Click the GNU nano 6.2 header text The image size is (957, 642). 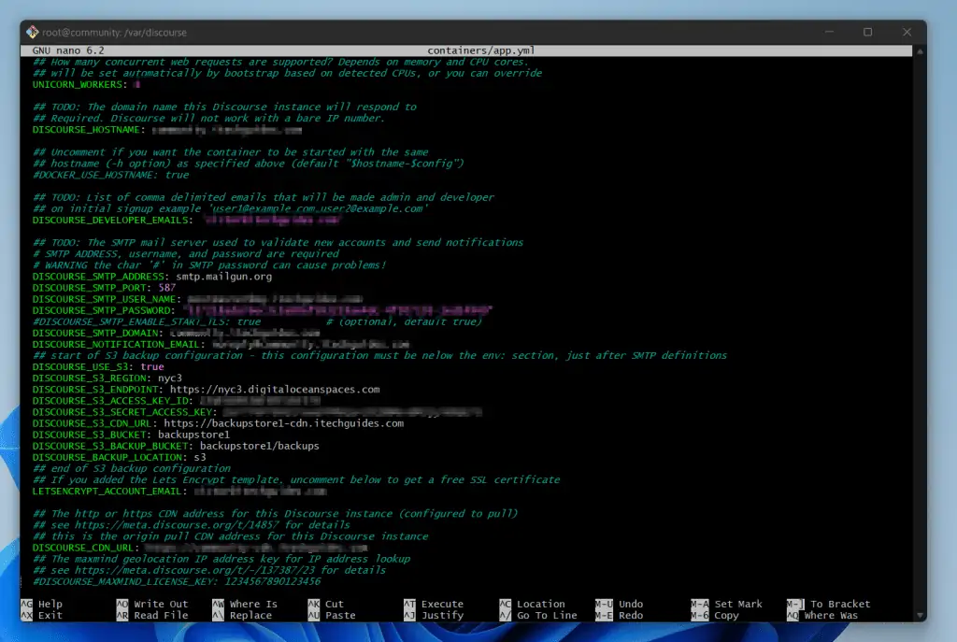click(x=68, y=50)
